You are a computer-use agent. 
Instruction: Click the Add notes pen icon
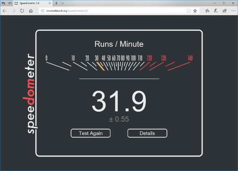(x=216, y=11)
